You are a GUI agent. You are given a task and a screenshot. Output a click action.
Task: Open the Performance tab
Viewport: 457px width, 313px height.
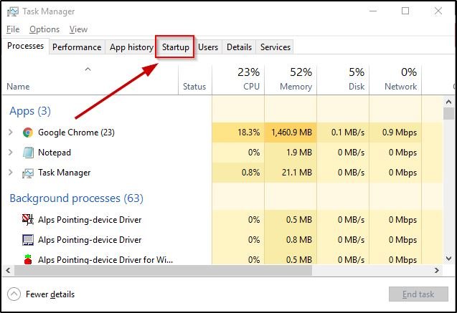click(77, 47)
